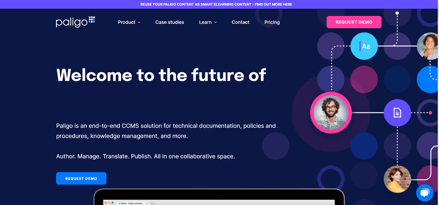Expand the Learn dropdown menu
Screen dimensions: 439x205
point(208,22)
